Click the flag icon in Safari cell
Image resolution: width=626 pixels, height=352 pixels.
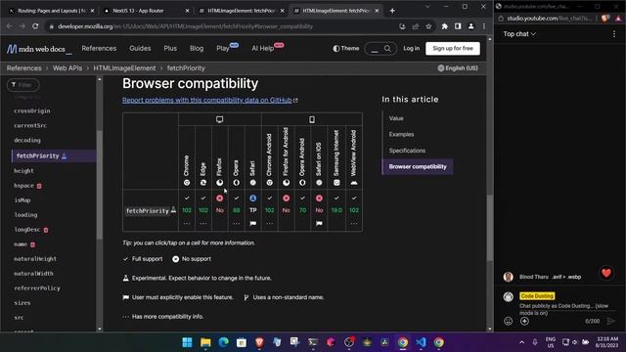252,224
